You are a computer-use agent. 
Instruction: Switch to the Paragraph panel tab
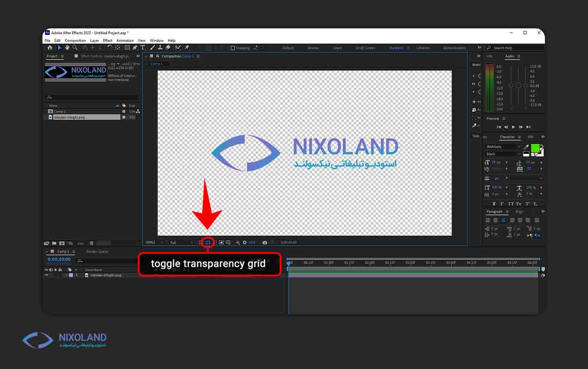[494, 212]
